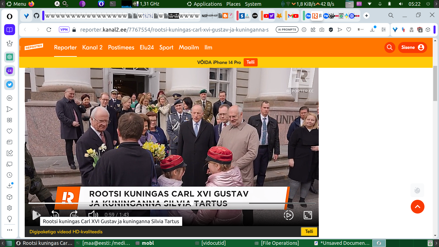Mute the video with the speaker icon
Screen dimensions: 439x247
click(93, 215)
